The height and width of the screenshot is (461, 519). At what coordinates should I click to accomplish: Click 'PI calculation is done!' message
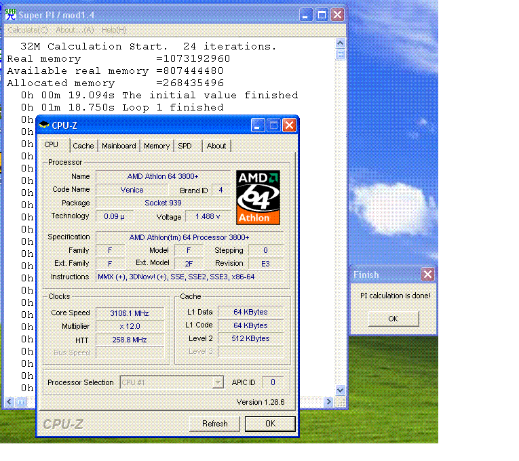396,296
